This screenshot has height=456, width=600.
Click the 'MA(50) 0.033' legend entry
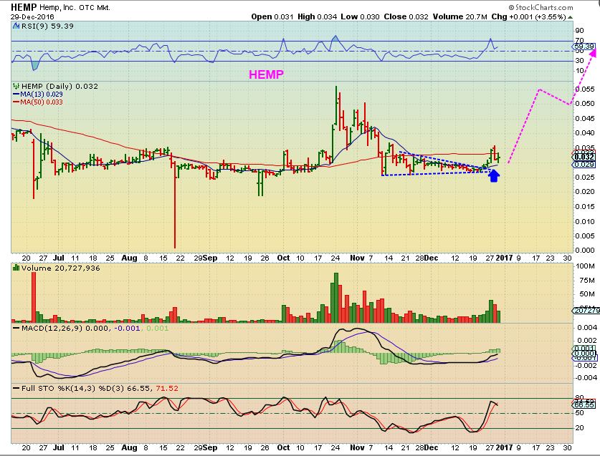[42, 102]
